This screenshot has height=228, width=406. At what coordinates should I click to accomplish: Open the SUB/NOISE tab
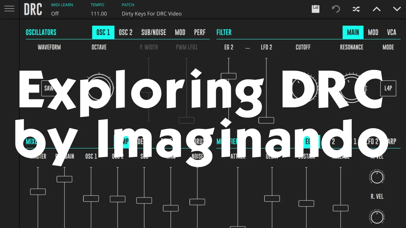click(x=154, y=32)
